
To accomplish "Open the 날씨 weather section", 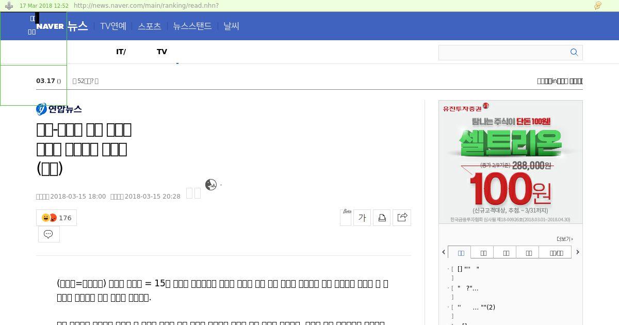I will 231,26.
